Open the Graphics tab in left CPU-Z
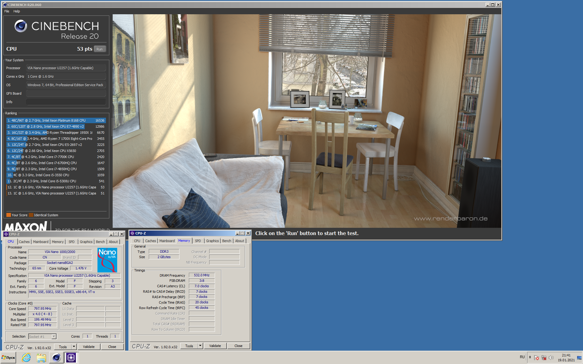 tap(86, 242)
